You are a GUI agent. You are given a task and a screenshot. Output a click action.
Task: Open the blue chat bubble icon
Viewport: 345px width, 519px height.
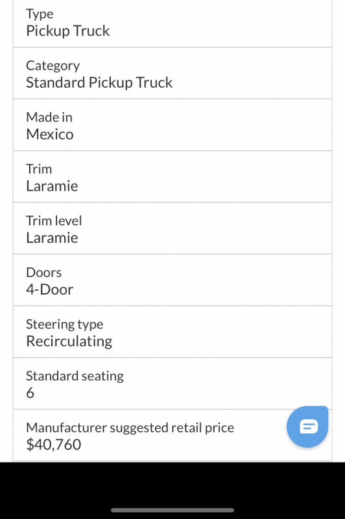coord(307,426)
